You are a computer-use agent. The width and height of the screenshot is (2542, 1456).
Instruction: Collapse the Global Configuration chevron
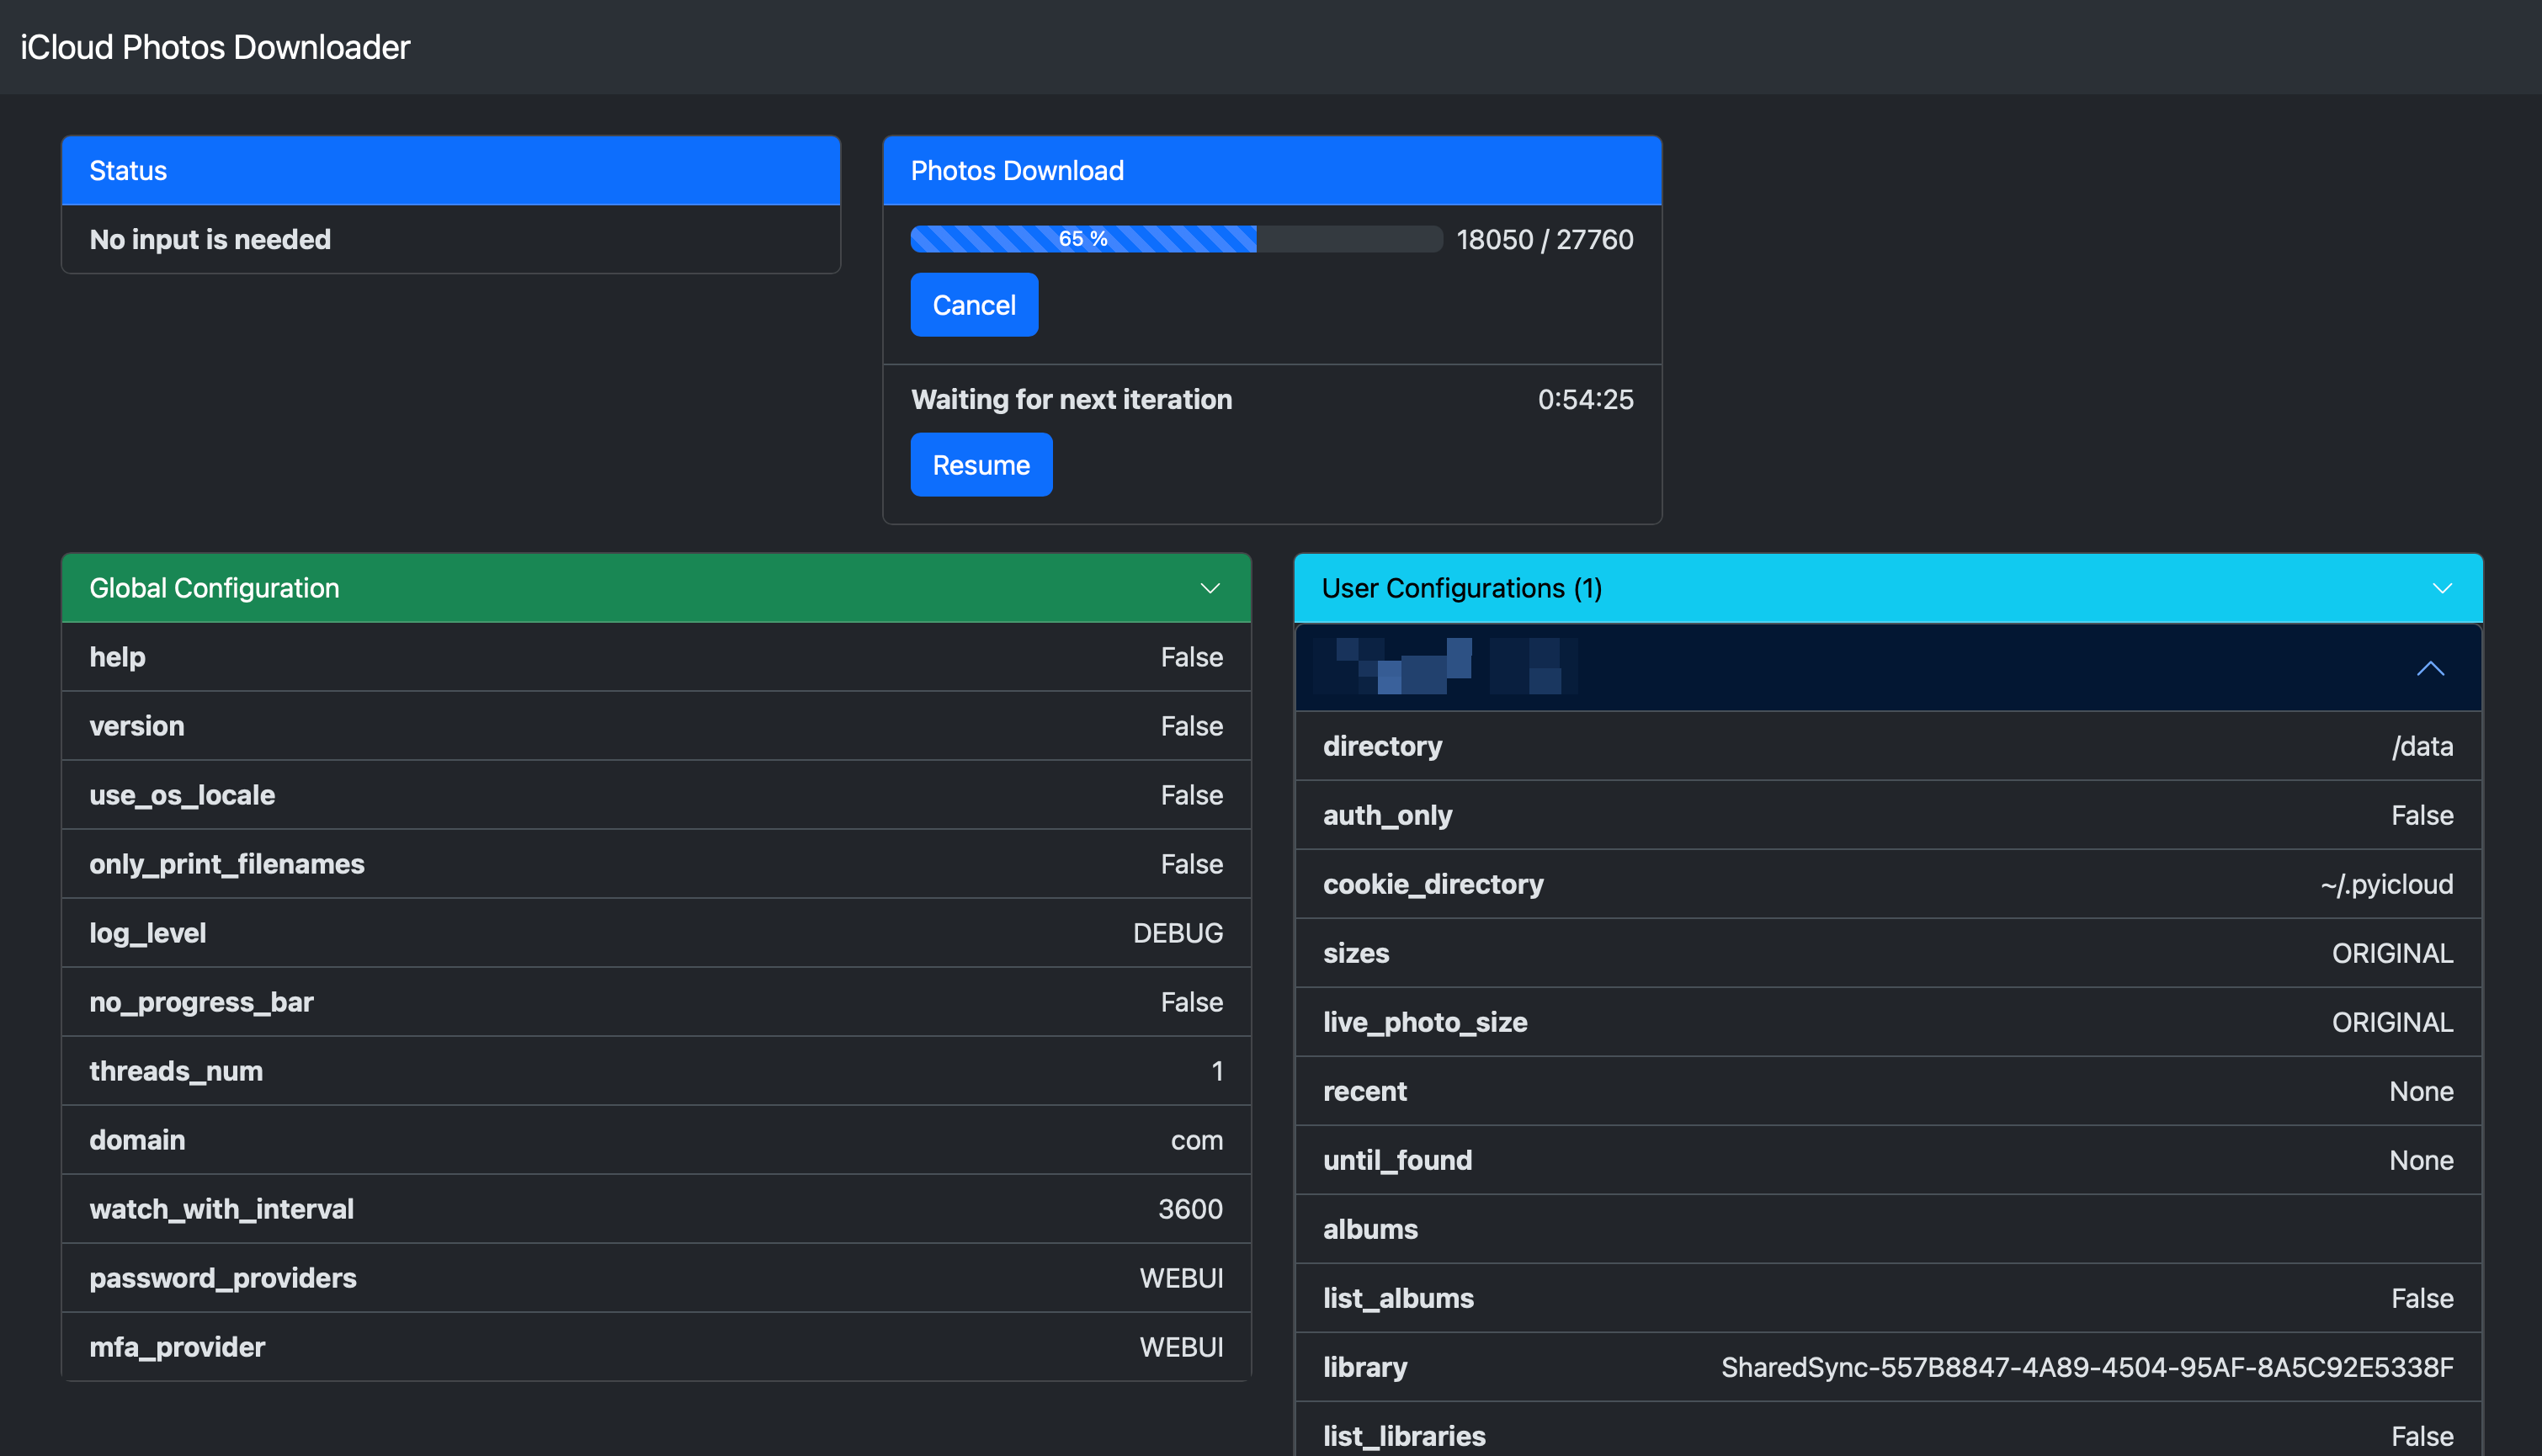[x=1209, y=588]
